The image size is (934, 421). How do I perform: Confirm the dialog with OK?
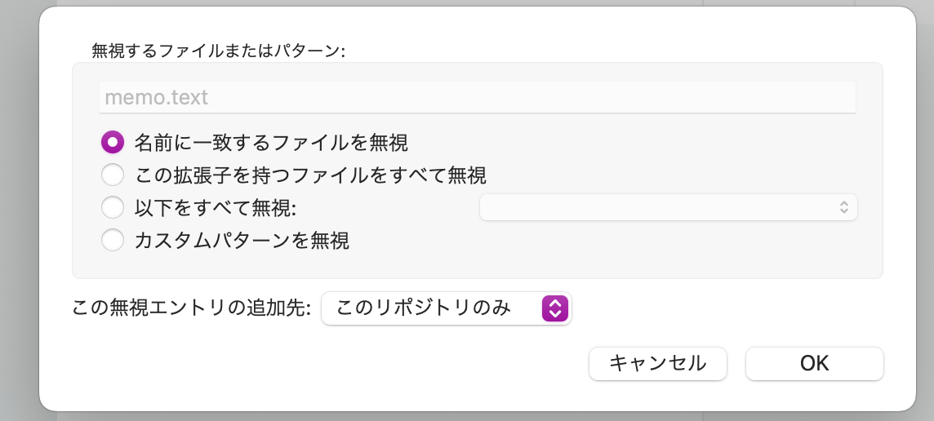click(814, 363)
